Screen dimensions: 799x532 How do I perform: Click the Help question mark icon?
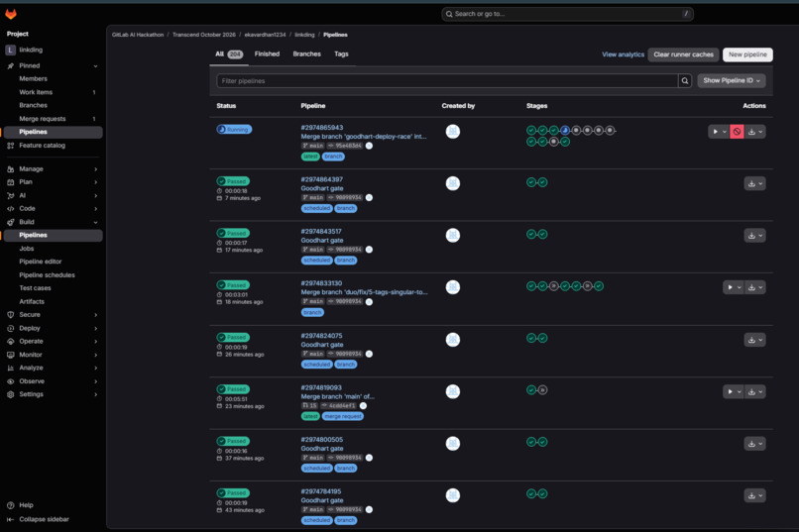10,505
